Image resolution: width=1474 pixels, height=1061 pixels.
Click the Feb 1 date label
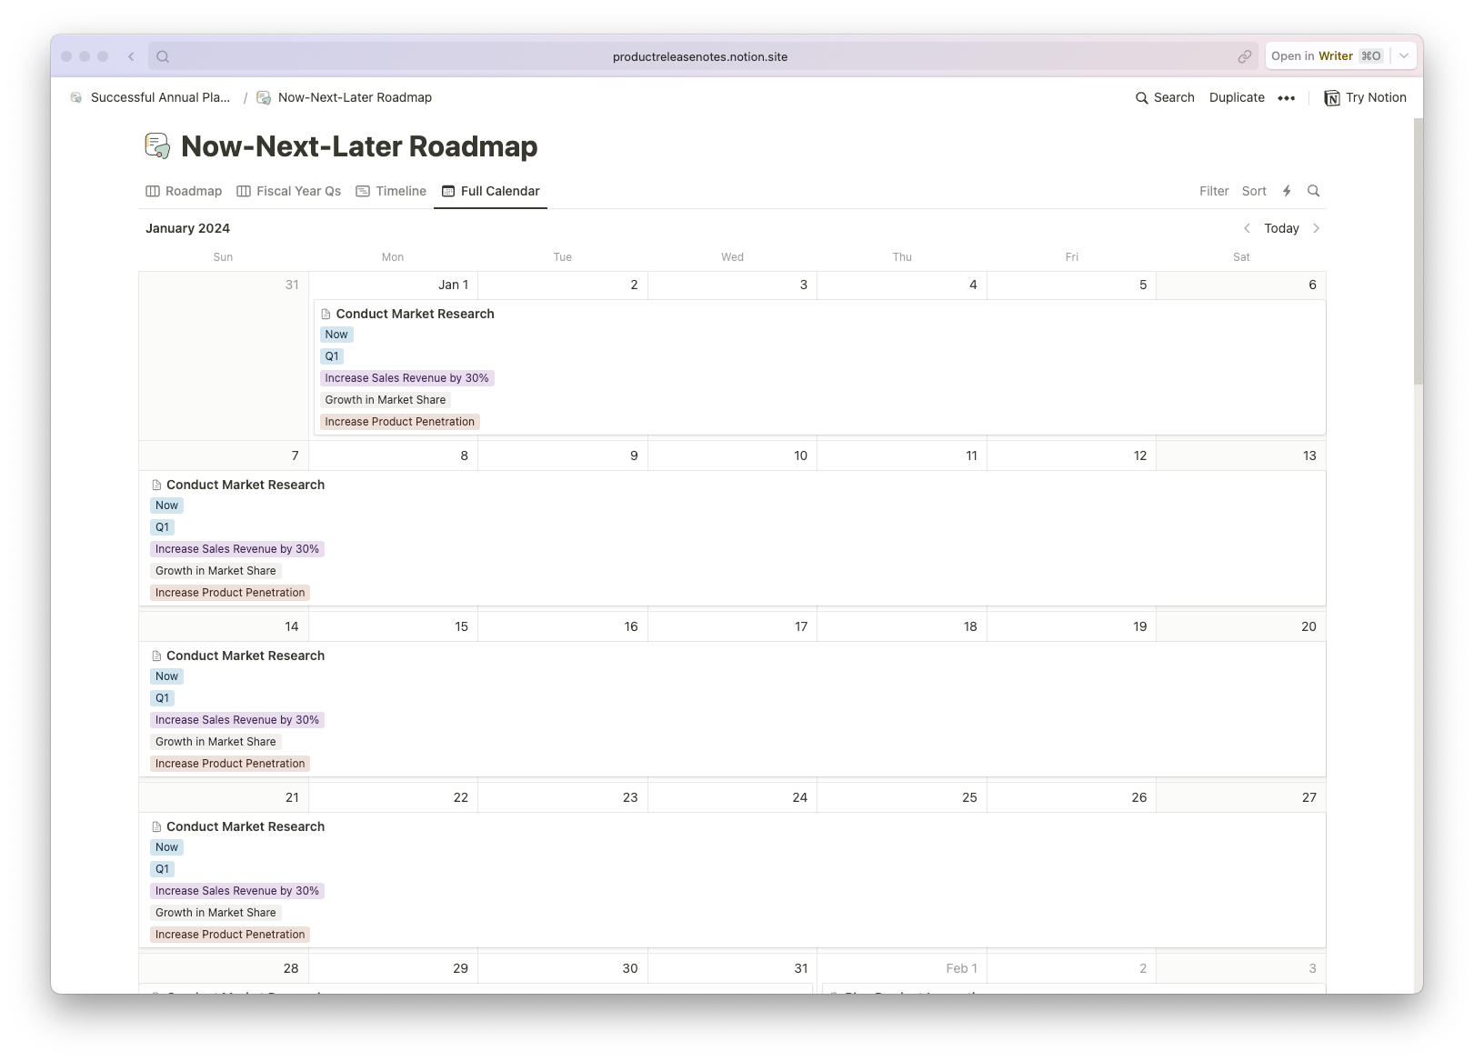961,968
